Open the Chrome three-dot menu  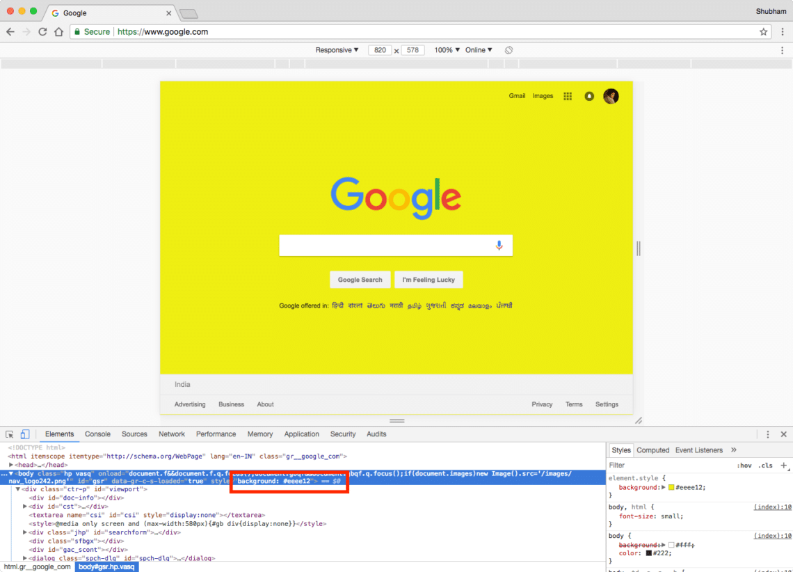click(783, 32)
